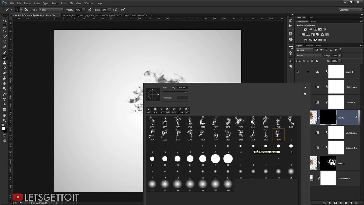The height and width of the screenshot is (205, 364).
Task: Reset brush size with the restore icon
Action: click(x=174, y=88)
